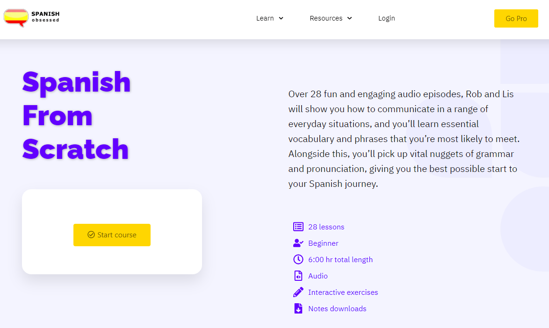Image resolution: width=549 pixels, height=328 pixels.
Task: Click the lessons list icon
Action: click(x=298, y=227)
